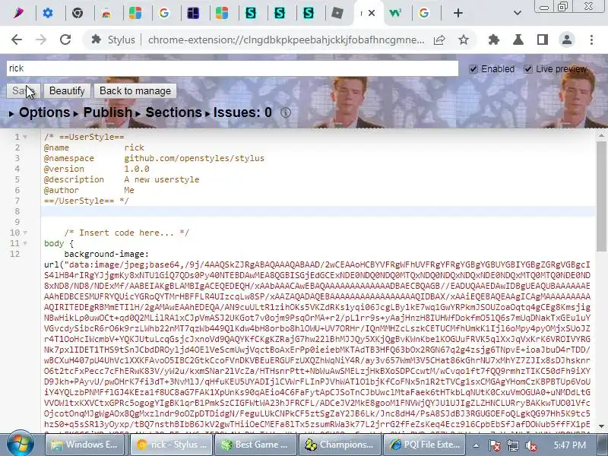Click the 'A new userstyle' description text

[162, 179]
